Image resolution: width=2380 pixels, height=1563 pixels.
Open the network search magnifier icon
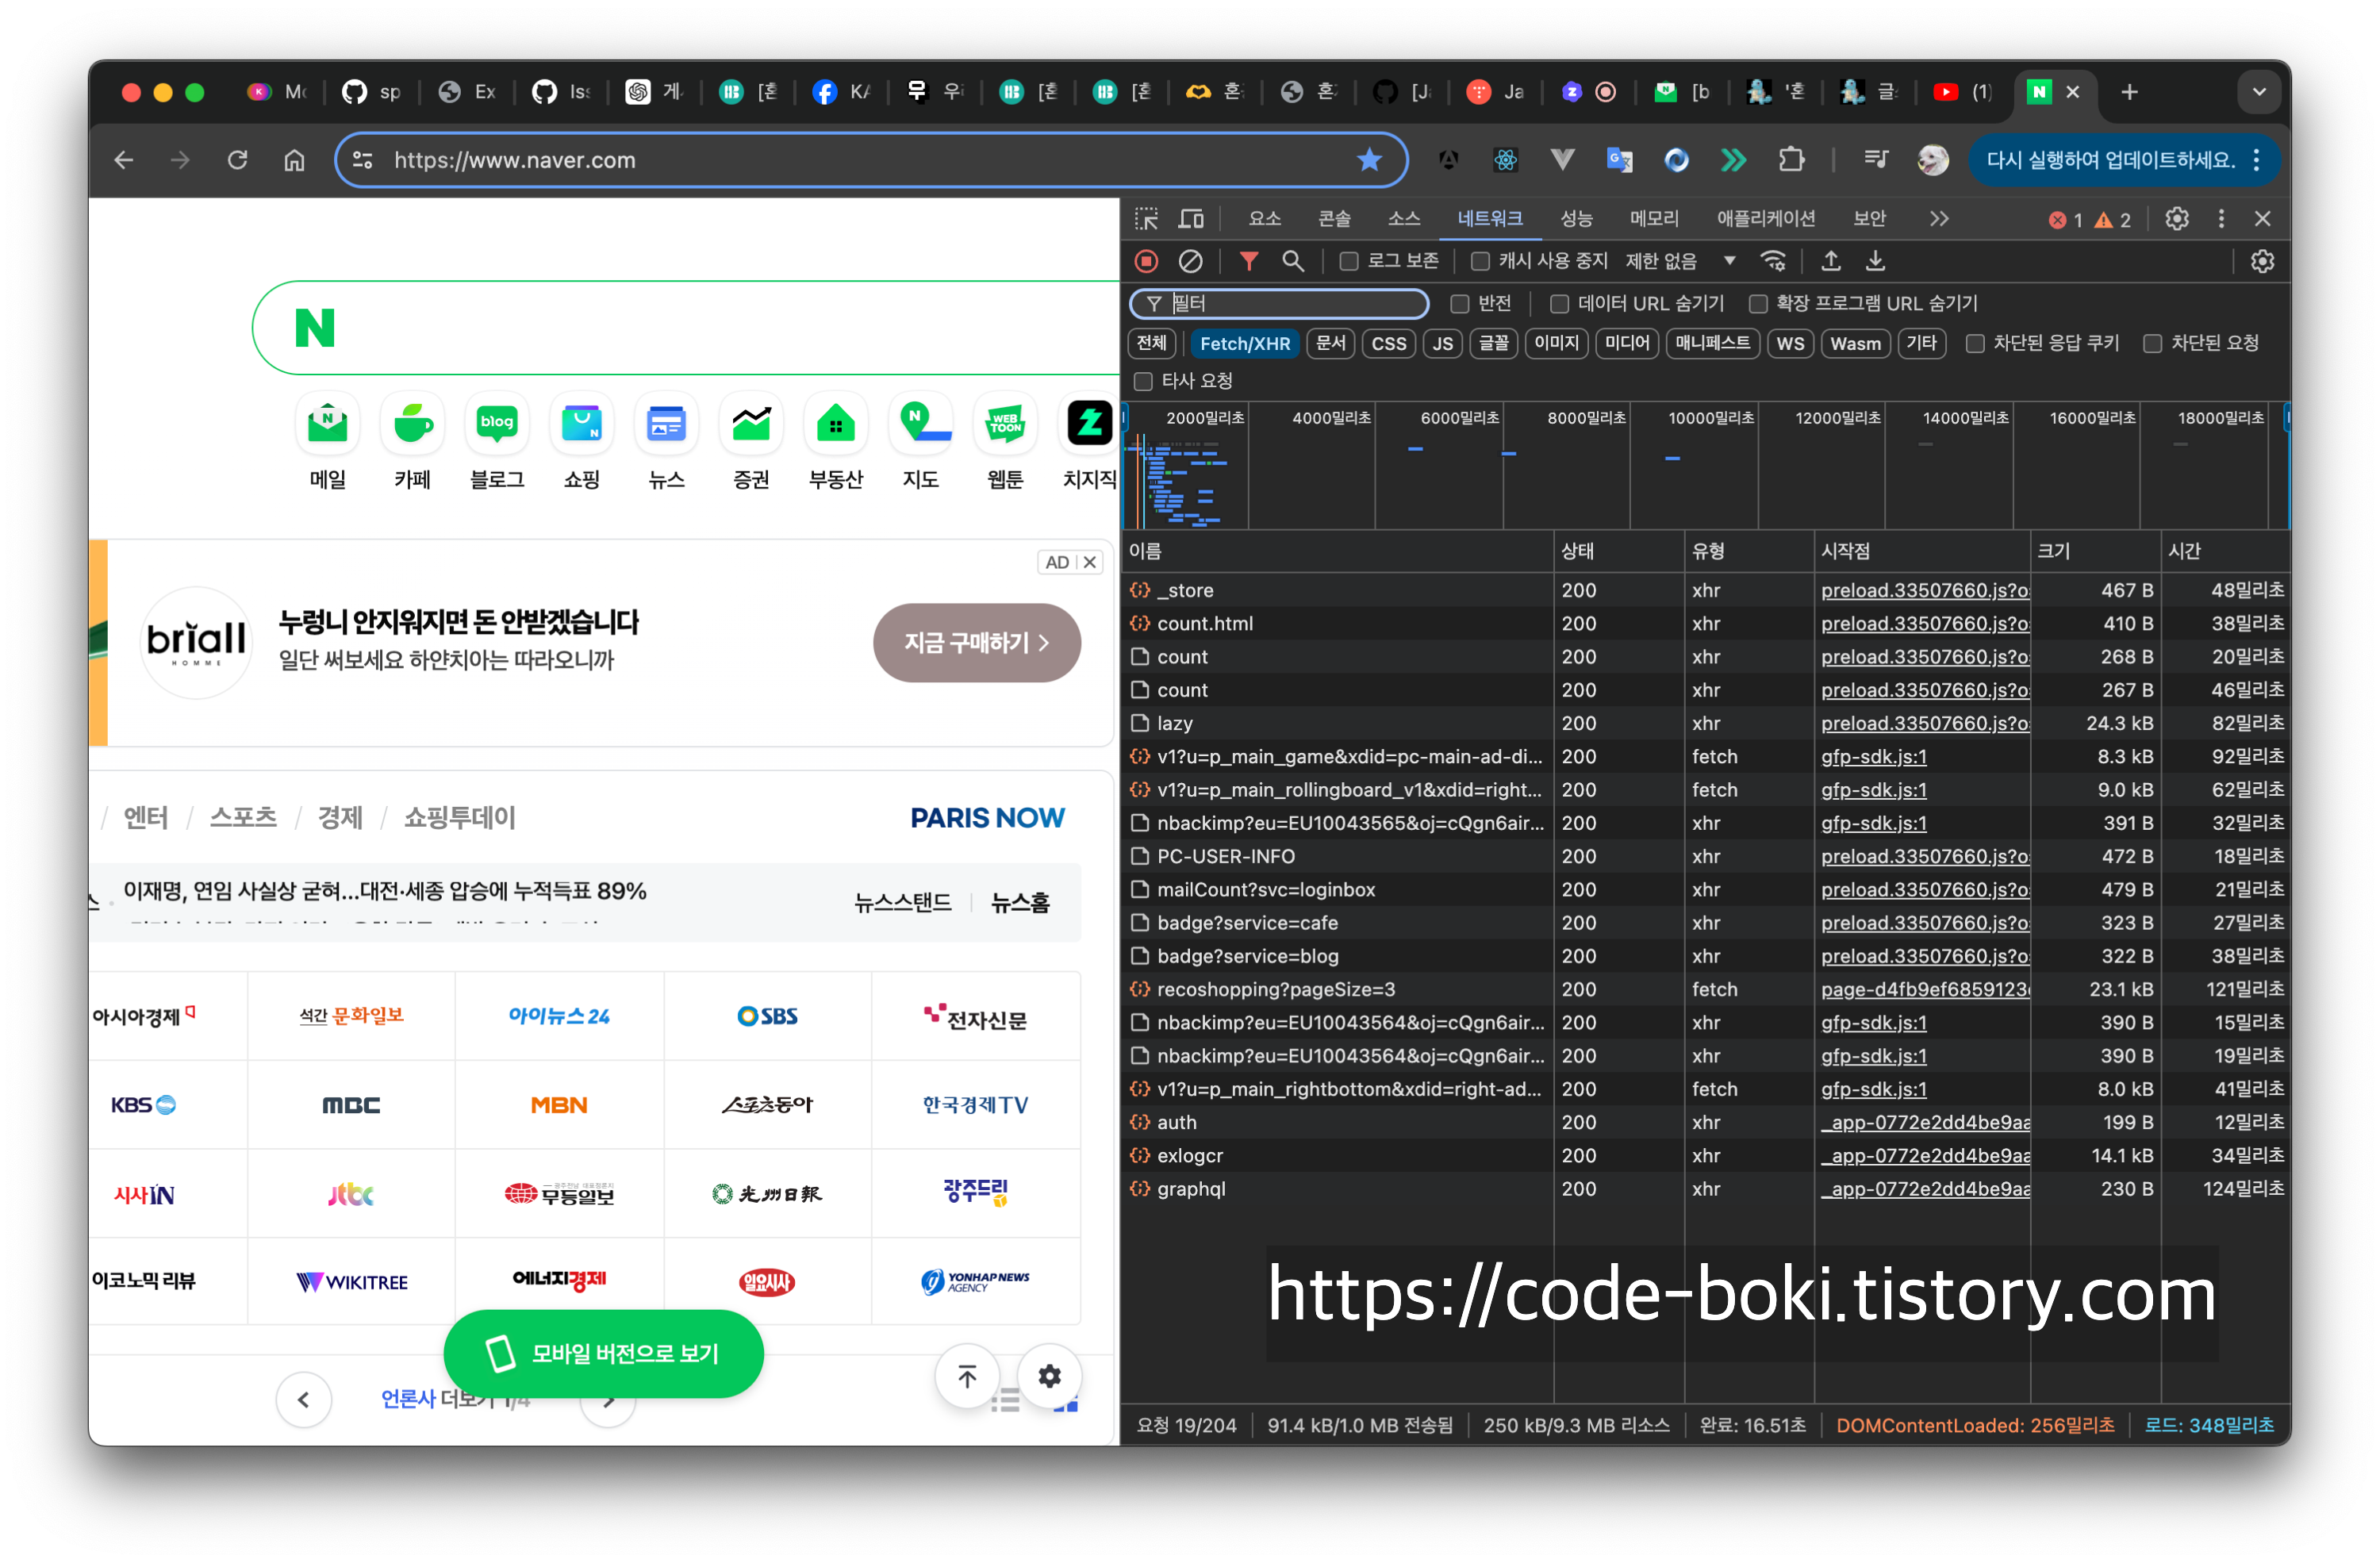coord(1292,261)
